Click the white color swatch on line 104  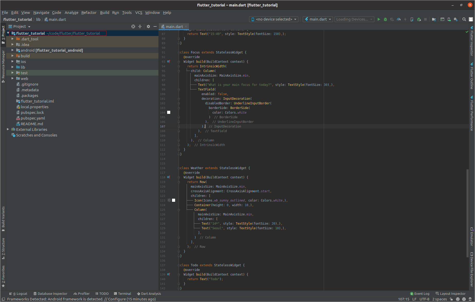click(169, 112)
